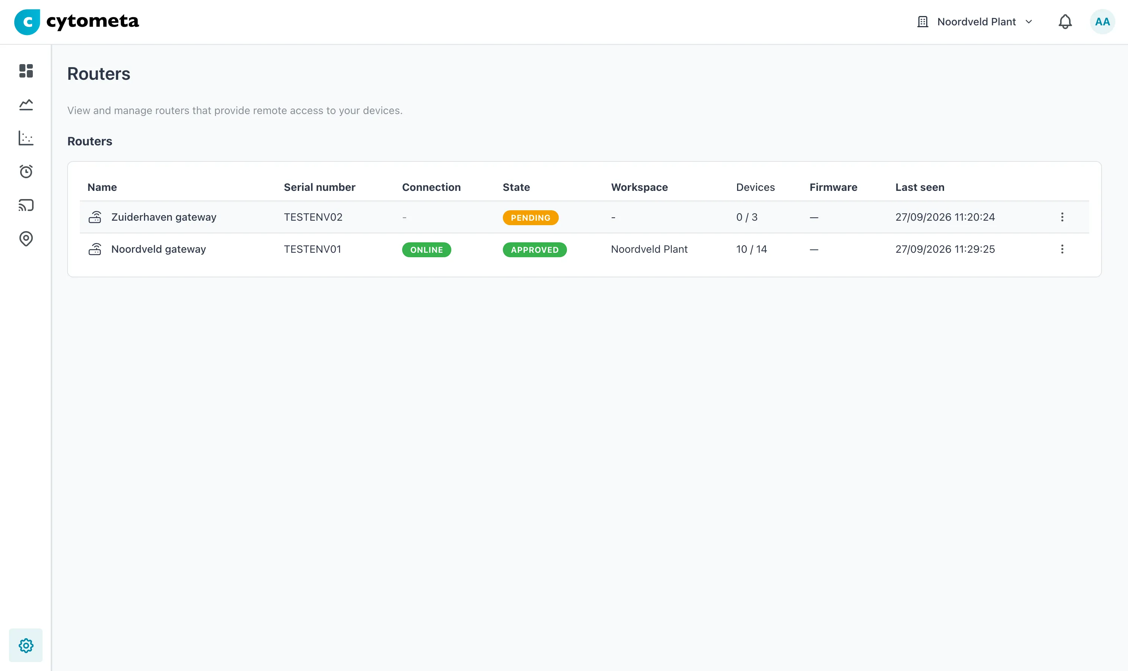The image size is (1128, 671).
Task: Click the 0 / 3 devices count
Action: 746,217
